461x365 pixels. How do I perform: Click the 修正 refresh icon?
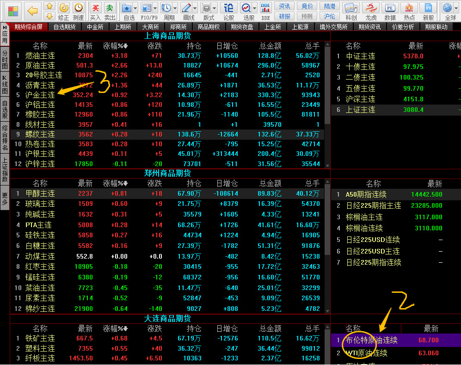coord(64,8)
